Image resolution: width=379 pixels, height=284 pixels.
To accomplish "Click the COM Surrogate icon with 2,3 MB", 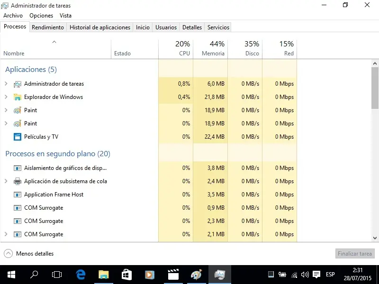I will (x=18, y=221).
